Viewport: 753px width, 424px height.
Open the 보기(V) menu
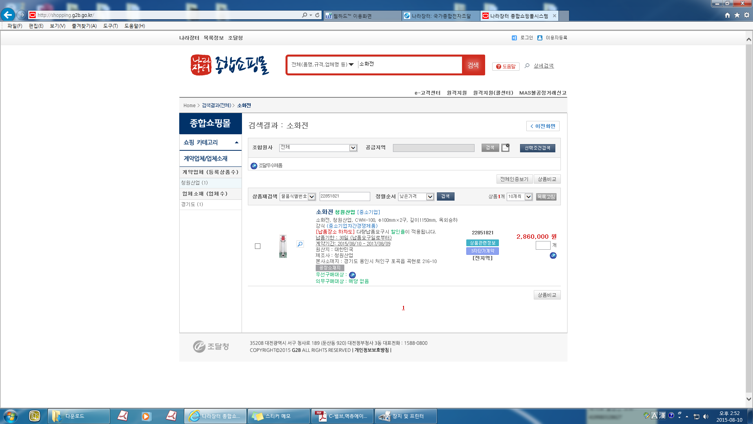(x=57, y=26)
